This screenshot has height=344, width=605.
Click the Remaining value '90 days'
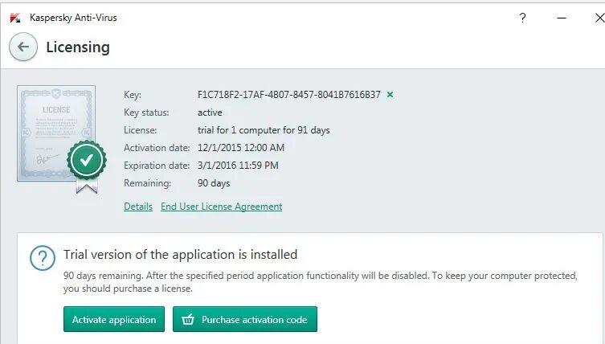pos(214,183)
